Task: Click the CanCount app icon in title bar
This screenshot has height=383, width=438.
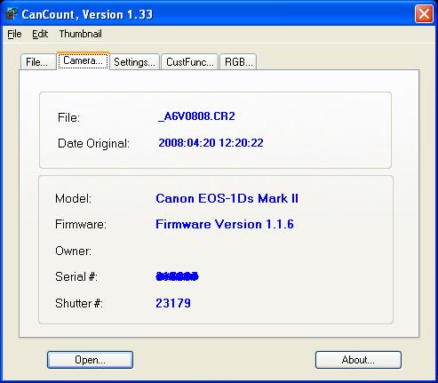Action: pos(12,14)
